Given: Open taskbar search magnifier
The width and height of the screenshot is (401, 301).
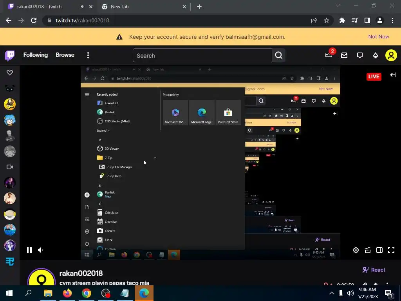Looking at the screenshot, I should click(x=28, y=293).
